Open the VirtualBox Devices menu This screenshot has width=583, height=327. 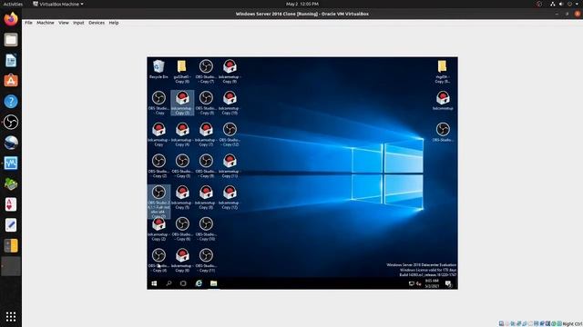pyautogui.click(x=97, y=23)
